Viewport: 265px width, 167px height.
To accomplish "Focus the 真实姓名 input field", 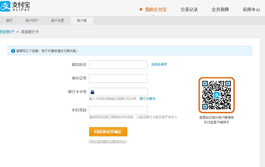I will point(118,65).
